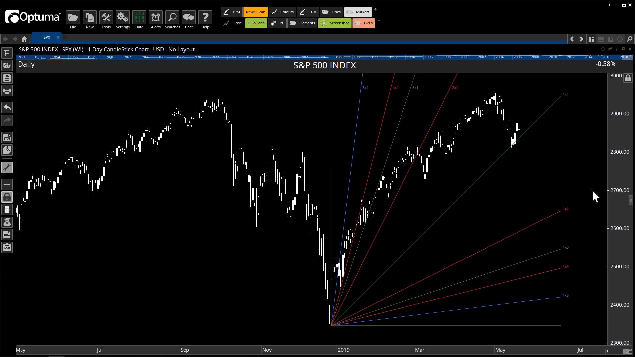Open the workbook search magnifier
635x357 pixels.
click(x=630, y=39)
